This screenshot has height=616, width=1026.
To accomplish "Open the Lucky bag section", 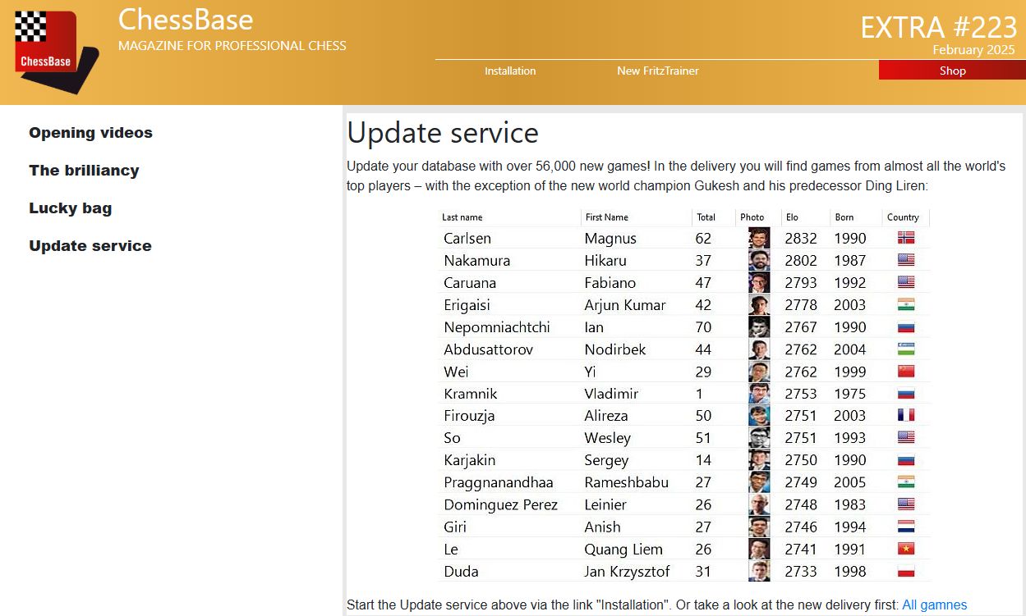I will pos(70,208).
